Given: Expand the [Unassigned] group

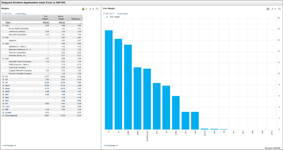Looking at the screenshot, I should (3, 115).
